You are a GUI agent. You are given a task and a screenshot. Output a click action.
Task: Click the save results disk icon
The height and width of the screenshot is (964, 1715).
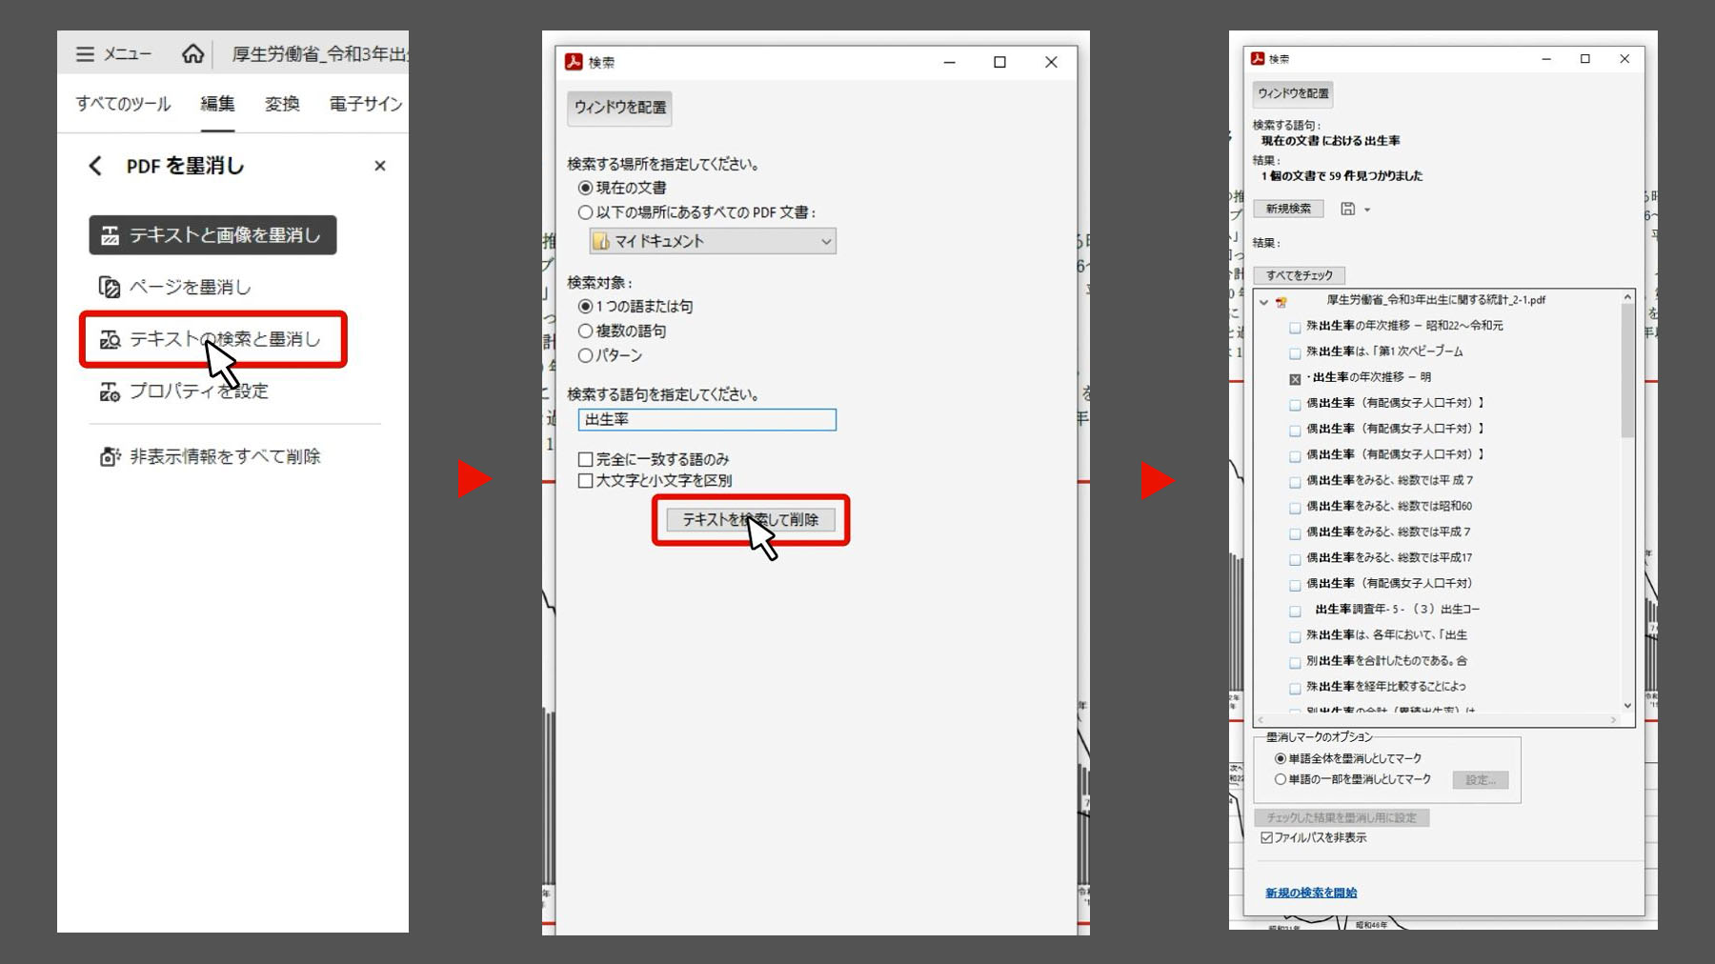(x=1347, y=209)
